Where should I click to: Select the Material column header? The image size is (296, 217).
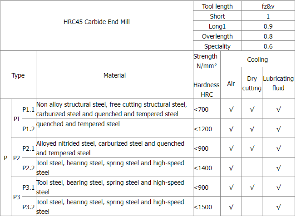(x=114, y=75)
